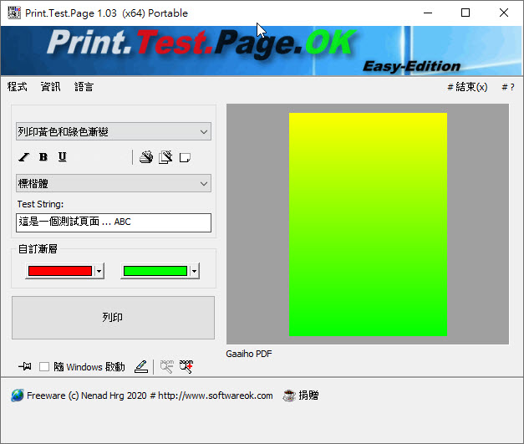The image size is (524, 444).
Task: Open red color dropdown arrow
Action: (99, 271)
